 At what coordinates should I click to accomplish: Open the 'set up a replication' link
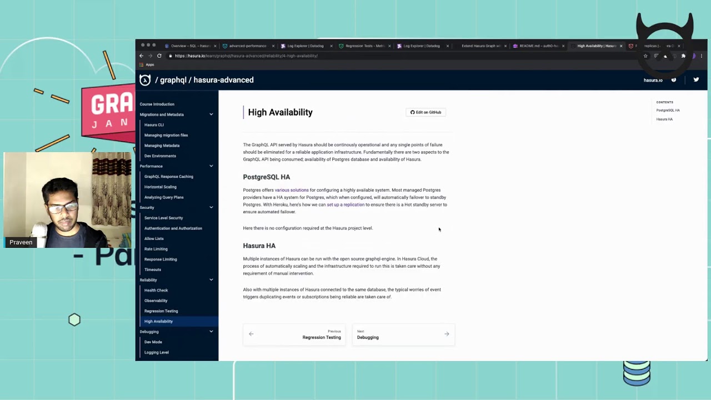coord(346,204)
